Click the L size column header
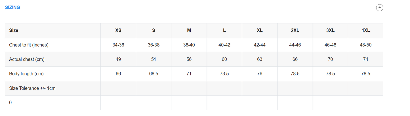This screenshot has height=116, width=410. tap(224, 30)
